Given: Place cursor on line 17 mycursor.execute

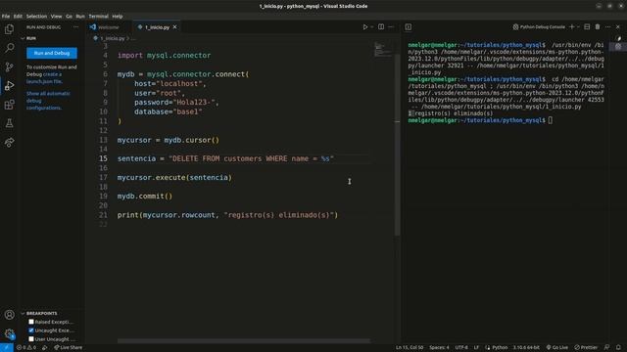Looking at the screenshot, I should point(174,177).
